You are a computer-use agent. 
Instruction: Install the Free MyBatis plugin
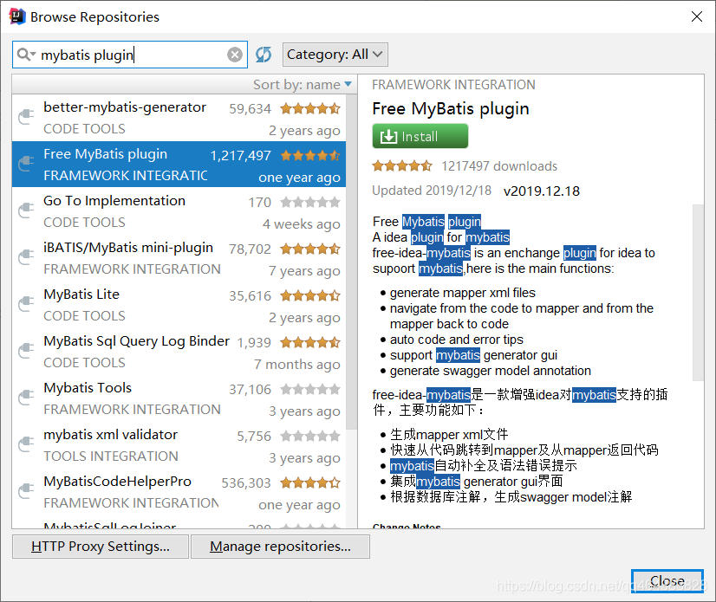pos(420,136)
